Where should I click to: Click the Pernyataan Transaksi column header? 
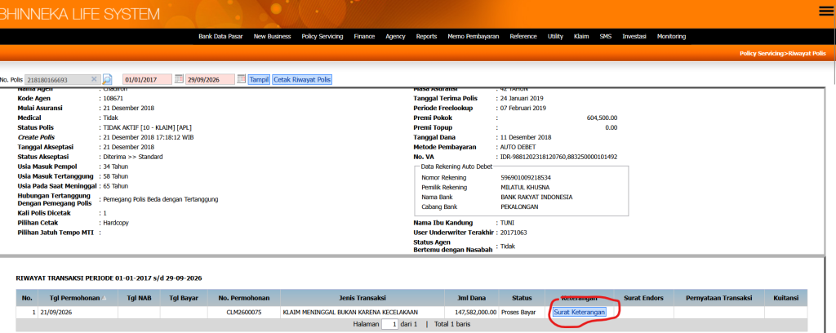coord(719,298)
